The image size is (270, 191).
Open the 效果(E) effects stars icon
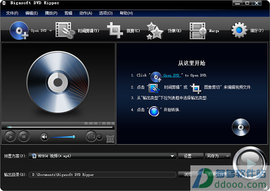point(155,31)
